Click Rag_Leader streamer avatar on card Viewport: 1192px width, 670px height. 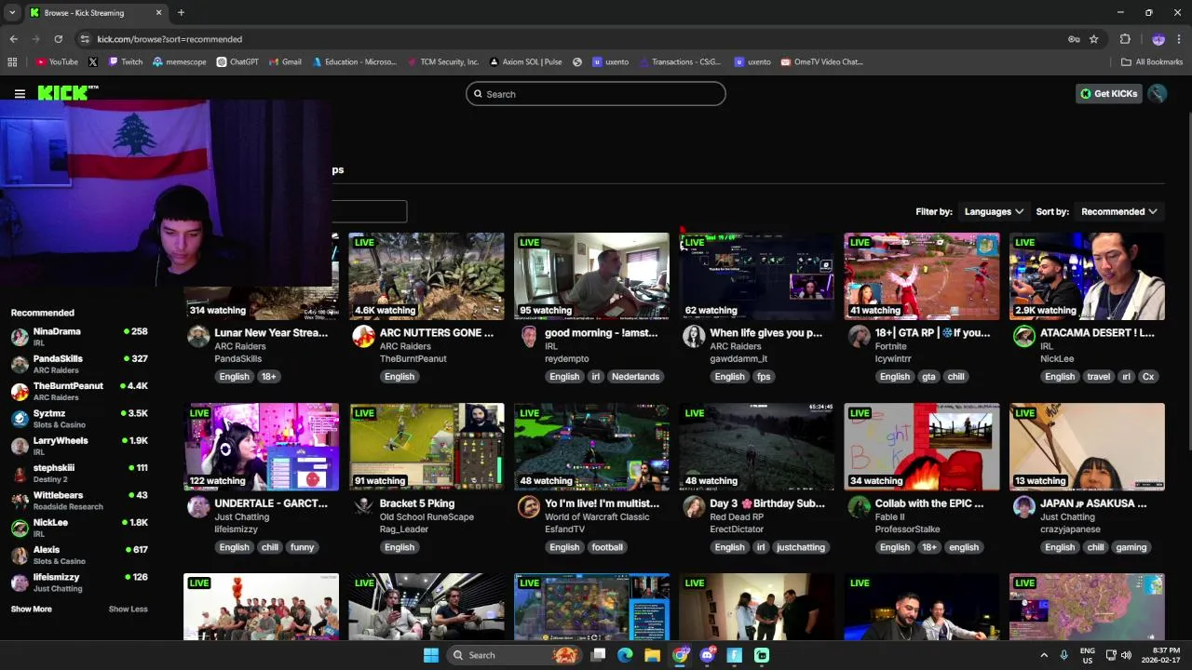363,507
